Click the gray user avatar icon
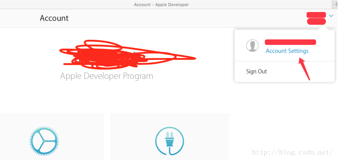Image resolution: width=338 pixels, height=160 pixels. 252,46
